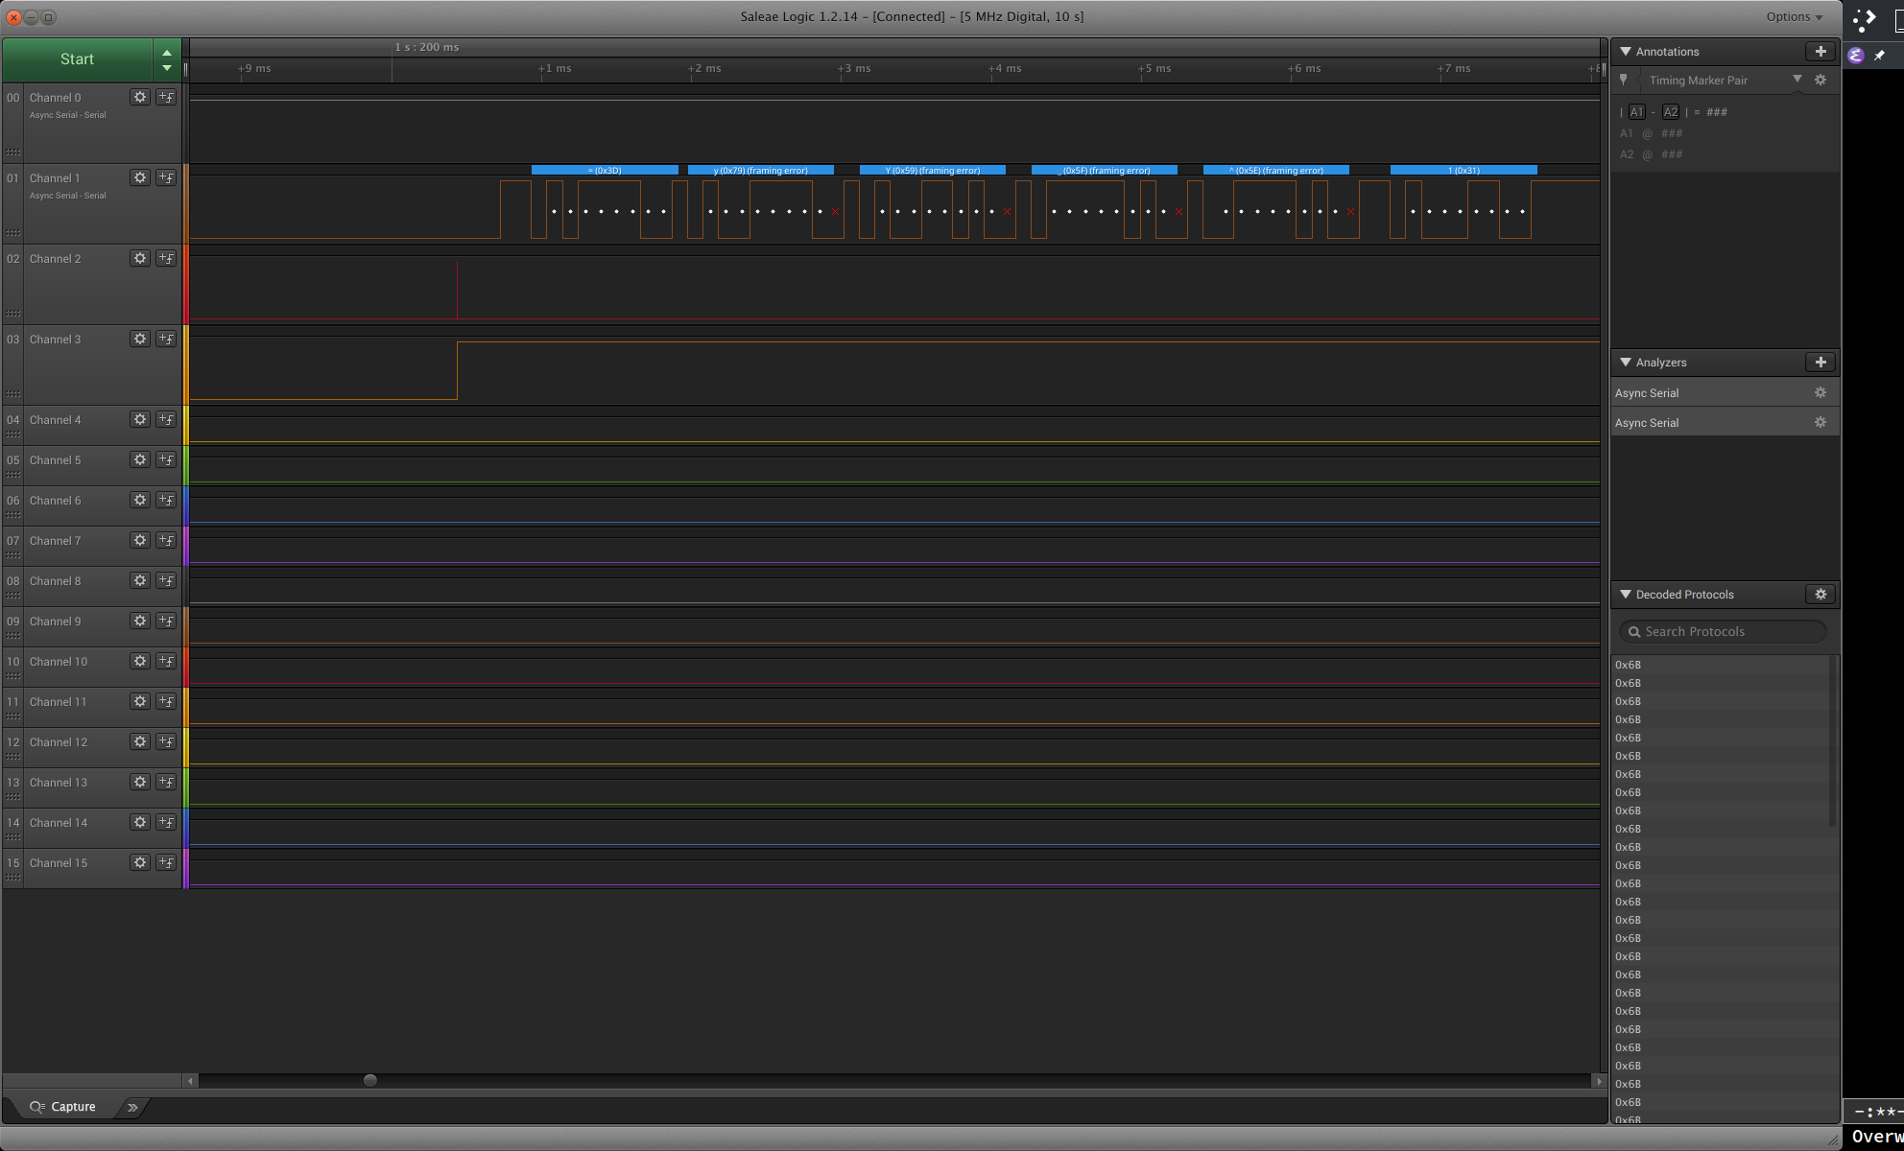Add a new analyzer with plus button
1904x1151 pixels.
coord(1820,362)
